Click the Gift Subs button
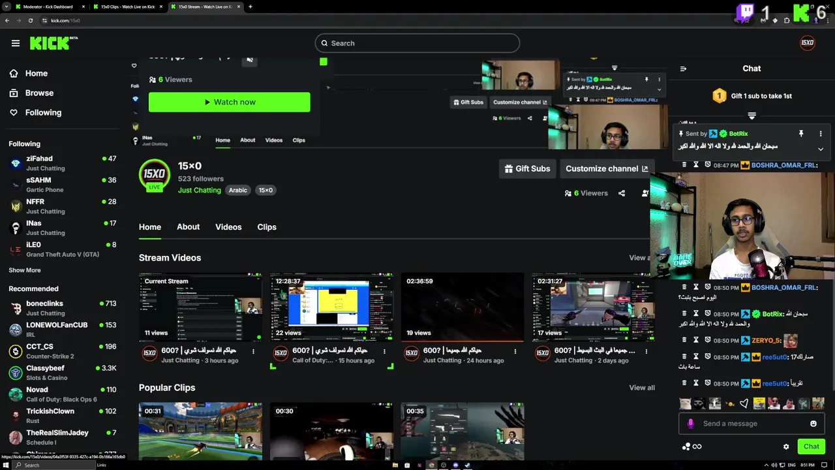 point(527,168)
